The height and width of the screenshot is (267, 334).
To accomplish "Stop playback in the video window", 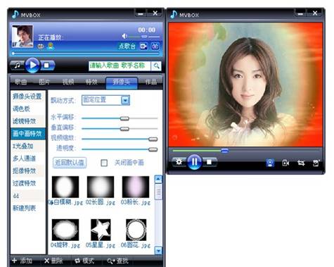I will click(x=209, y=162).
